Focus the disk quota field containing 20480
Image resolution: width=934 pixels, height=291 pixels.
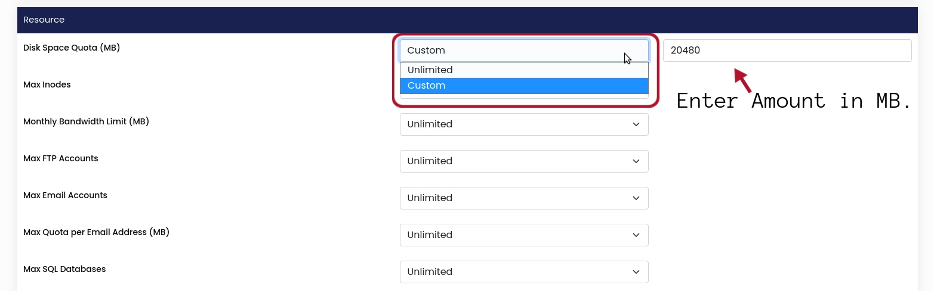(x=787, y=51)
